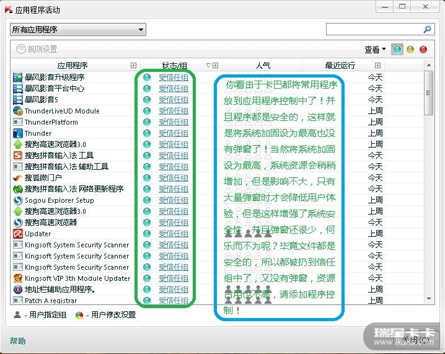Screen dimensions: 445x354
Task: Sort by the 应用程序 column header
Action: point(73,66)
